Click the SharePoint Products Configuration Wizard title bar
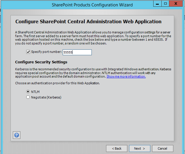185x154 pixels. click(92, 5)
